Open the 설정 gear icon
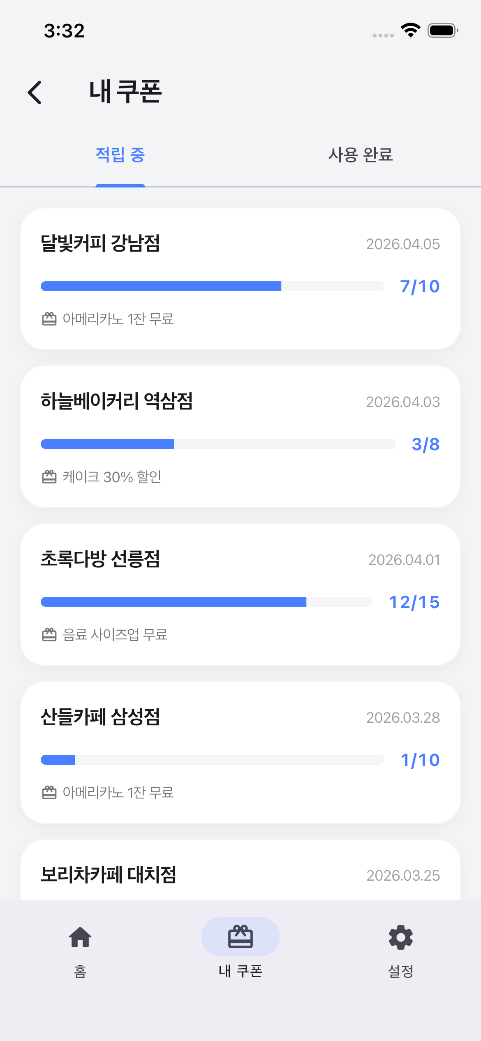 400,937
